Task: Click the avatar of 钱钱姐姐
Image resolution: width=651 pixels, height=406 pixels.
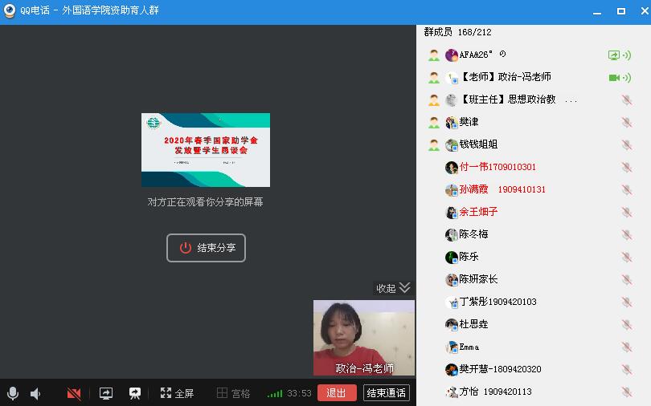Action: (x=452, y=145)
